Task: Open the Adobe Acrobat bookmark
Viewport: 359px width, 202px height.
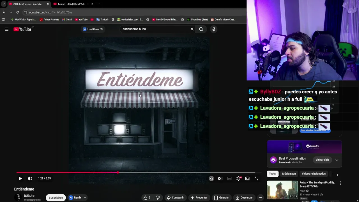Action: click(x=49, y=20)
